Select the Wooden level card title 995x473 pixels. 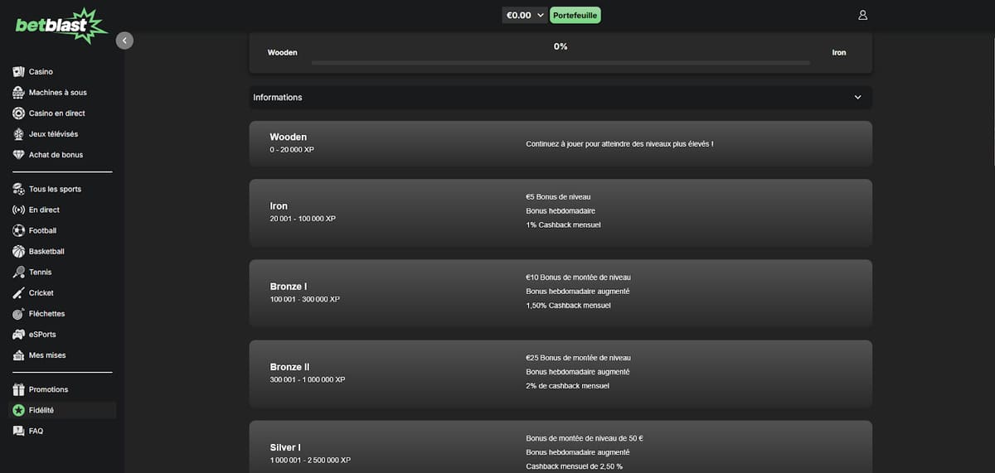(288, 137)
